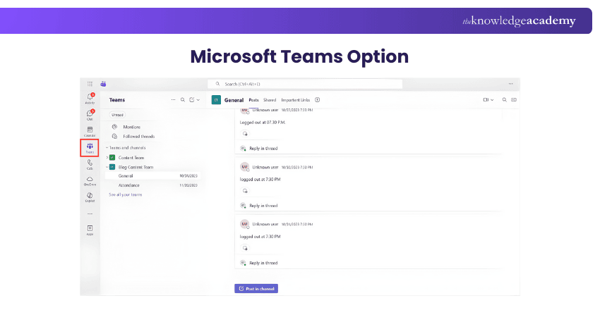
Task: Open Calendar from the left sidebar
Action: (x=90, y=132)
